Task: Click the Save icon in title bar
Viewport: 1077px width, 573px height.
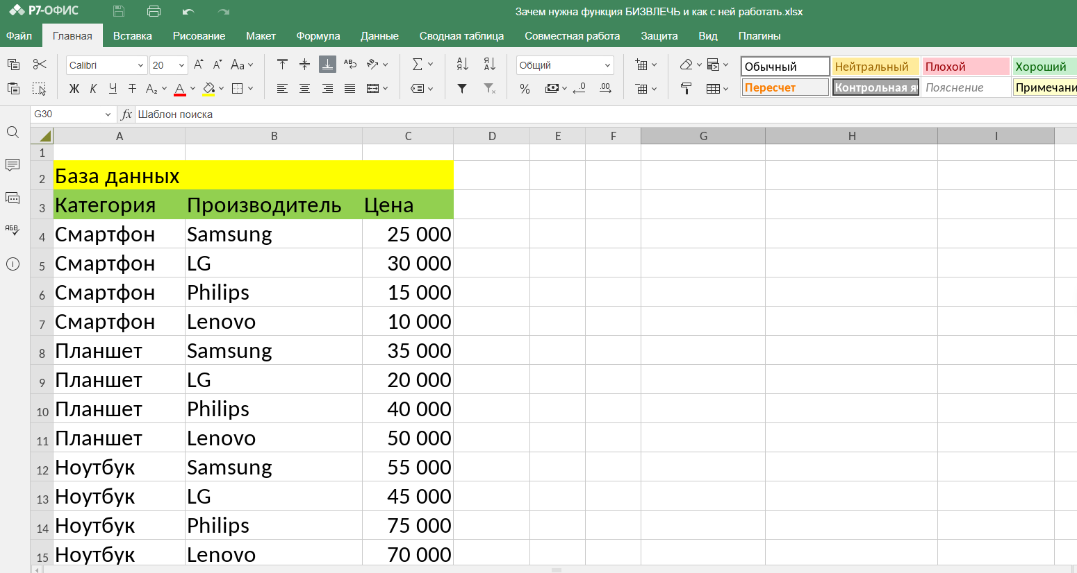Action: click(119, 11)
